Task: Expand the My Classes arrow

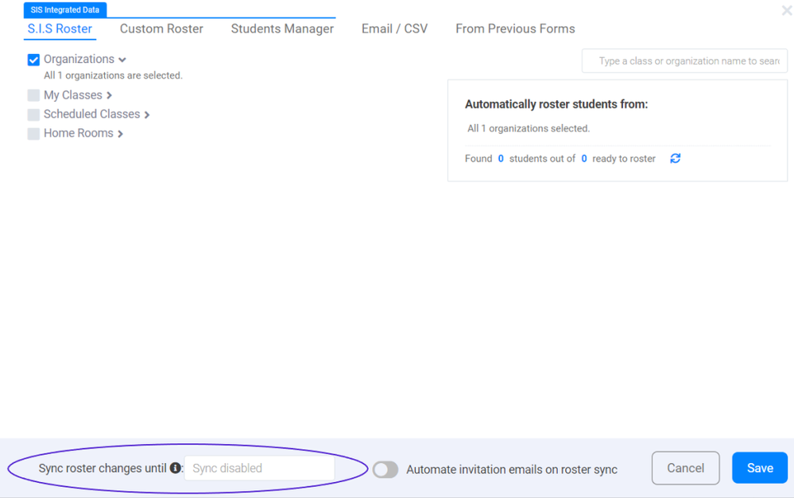Action: 110,95
